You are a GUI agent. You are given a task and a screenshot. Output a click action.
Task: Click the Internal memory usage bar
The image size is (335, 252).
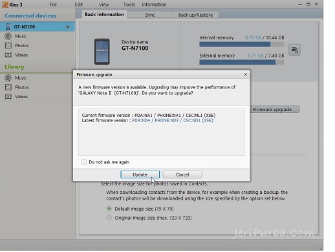(242, 45)
